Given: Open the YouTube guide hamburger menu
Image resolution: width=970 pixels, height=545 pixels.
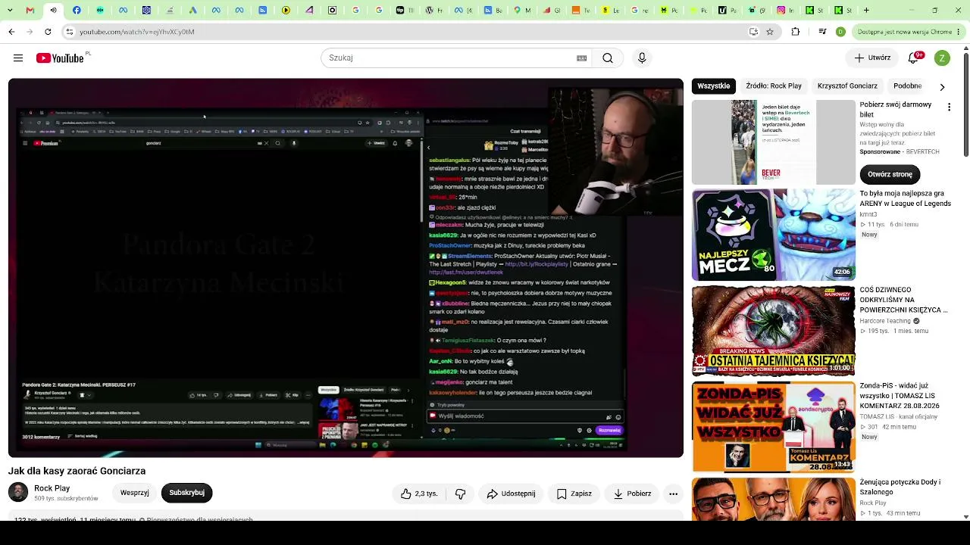Looking at the screenshot, I should pyautogui.click(x=18, y=58).
